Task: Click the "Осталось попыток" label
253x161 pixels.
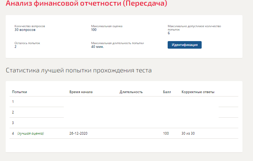Action: tap(27, 43)
